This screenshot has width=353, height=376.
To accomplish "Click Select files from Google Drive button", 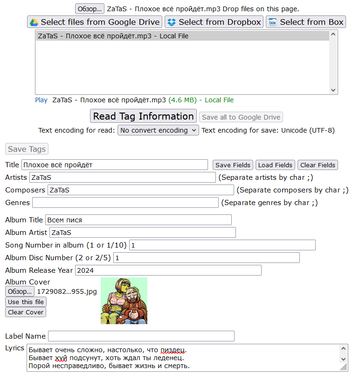I will point(95,22).
